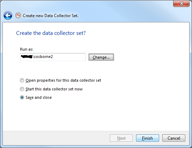Click the Start this data collector label text

(54, 89)
